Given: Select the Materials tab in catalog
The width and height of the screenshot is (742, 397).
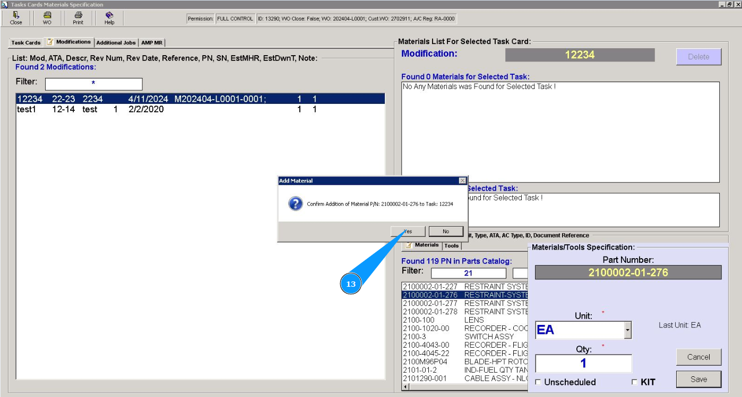Looking at the screenshot, I should click(x=422, y=245).
